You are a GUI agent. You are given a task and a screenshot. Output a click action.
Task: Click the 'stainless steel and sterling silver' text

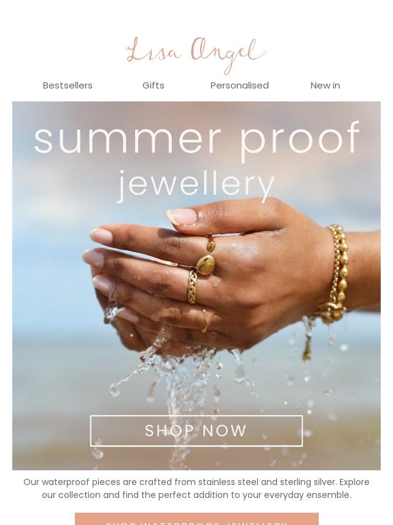[x=268, y=482]
